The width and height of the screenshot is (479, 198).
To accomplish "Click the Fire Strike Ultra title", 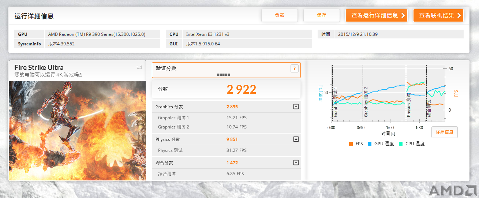I will pos(39,67).
